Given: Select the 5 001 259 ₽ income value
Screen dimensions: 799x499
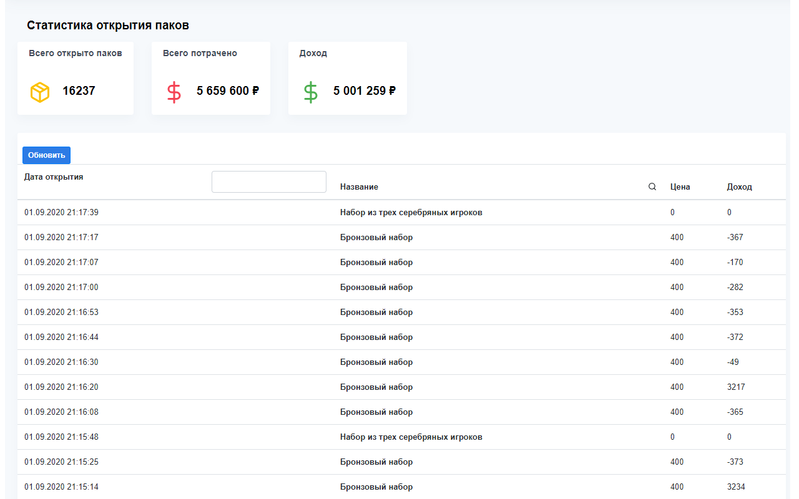Looking at the screenshot, I should click(x=365, y=90).
